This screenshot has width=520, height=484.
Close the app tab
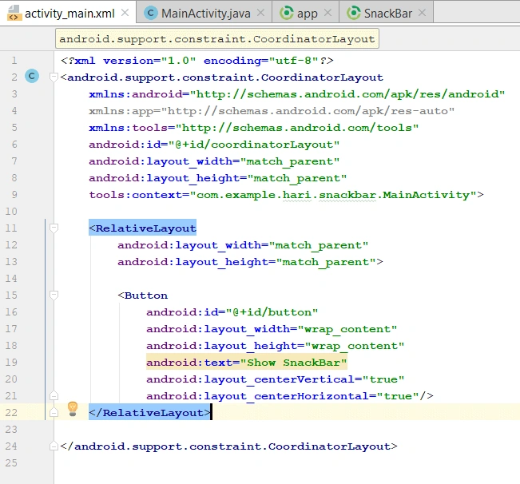pos(327,13)
